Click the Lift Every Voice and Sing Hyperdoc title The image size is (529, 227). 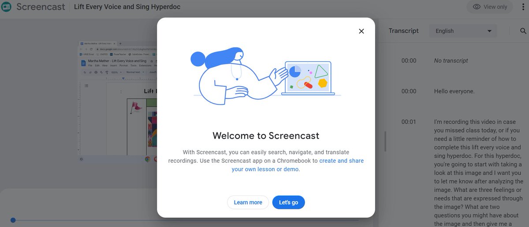click(127, 7)
